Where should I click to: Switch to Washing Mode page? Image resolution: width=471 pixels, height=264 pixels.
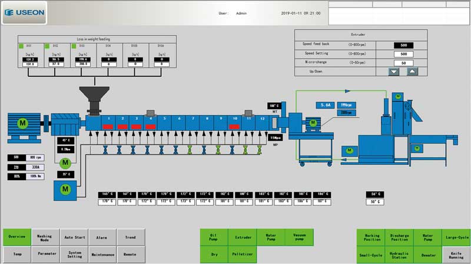click(45, 238)
